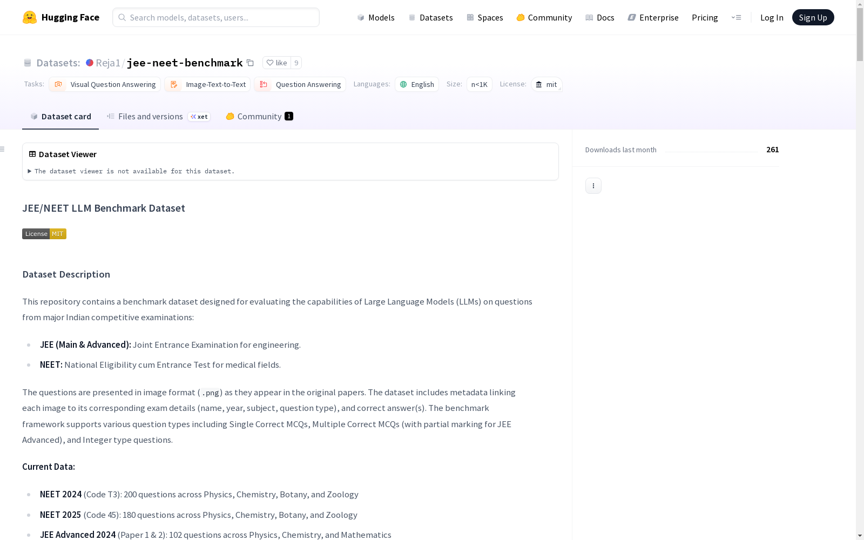Click the Image-Text-to-Text task icon
Image resolution: width=864 pixels, height=540 pixels.
[x=174, y=84]
